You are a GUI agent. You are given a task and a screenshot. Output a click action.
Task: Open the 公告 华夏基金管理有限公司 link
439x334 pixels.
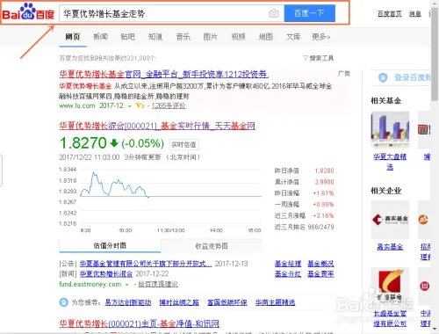click(146, 264)
